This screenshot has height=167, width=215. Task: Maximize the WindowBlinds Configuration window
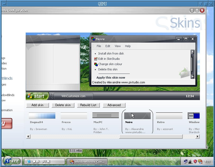(197, 10)
